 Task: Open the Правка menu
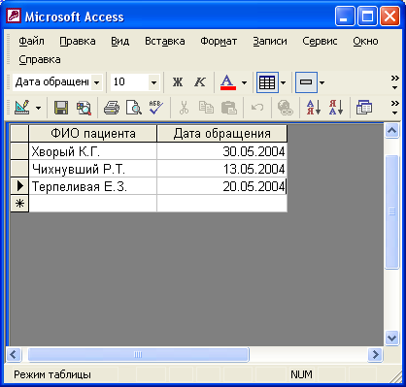point(78,41)
